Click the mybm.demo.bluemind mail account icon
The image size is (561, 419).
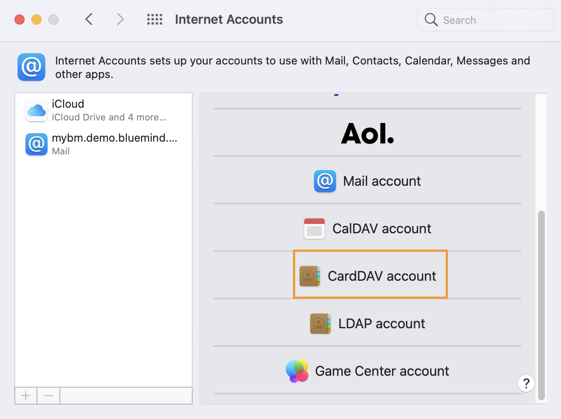(36, 145)
